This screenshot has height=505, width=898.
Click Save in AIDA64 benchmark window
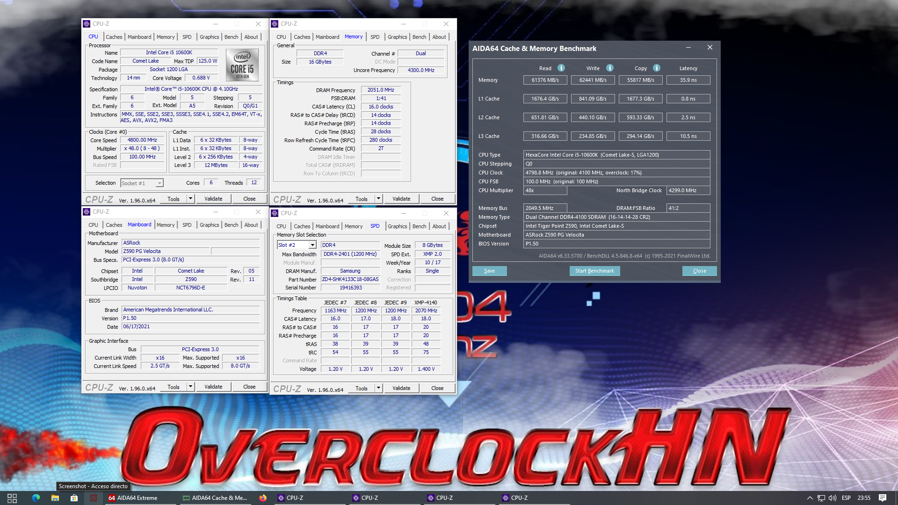489,271
